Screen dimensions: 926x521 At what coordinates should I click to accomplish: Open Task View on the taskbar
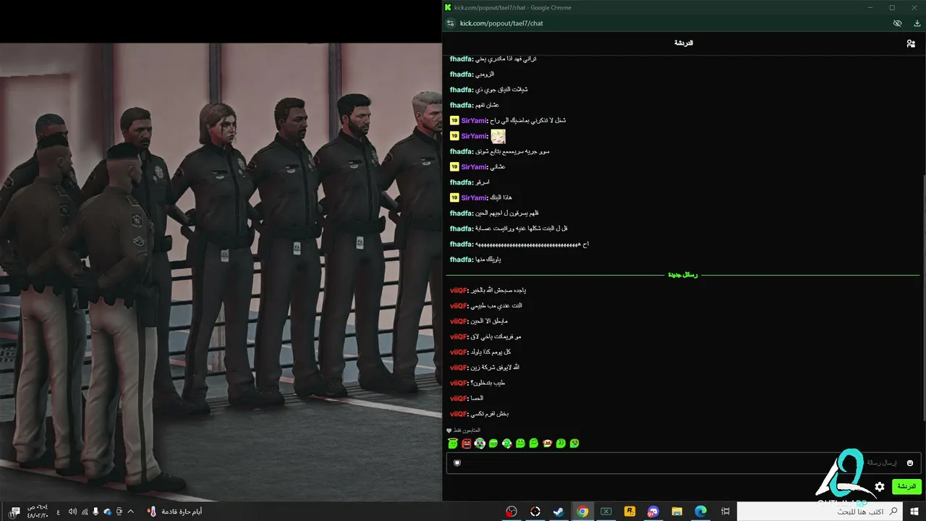(x=726, y=512)
